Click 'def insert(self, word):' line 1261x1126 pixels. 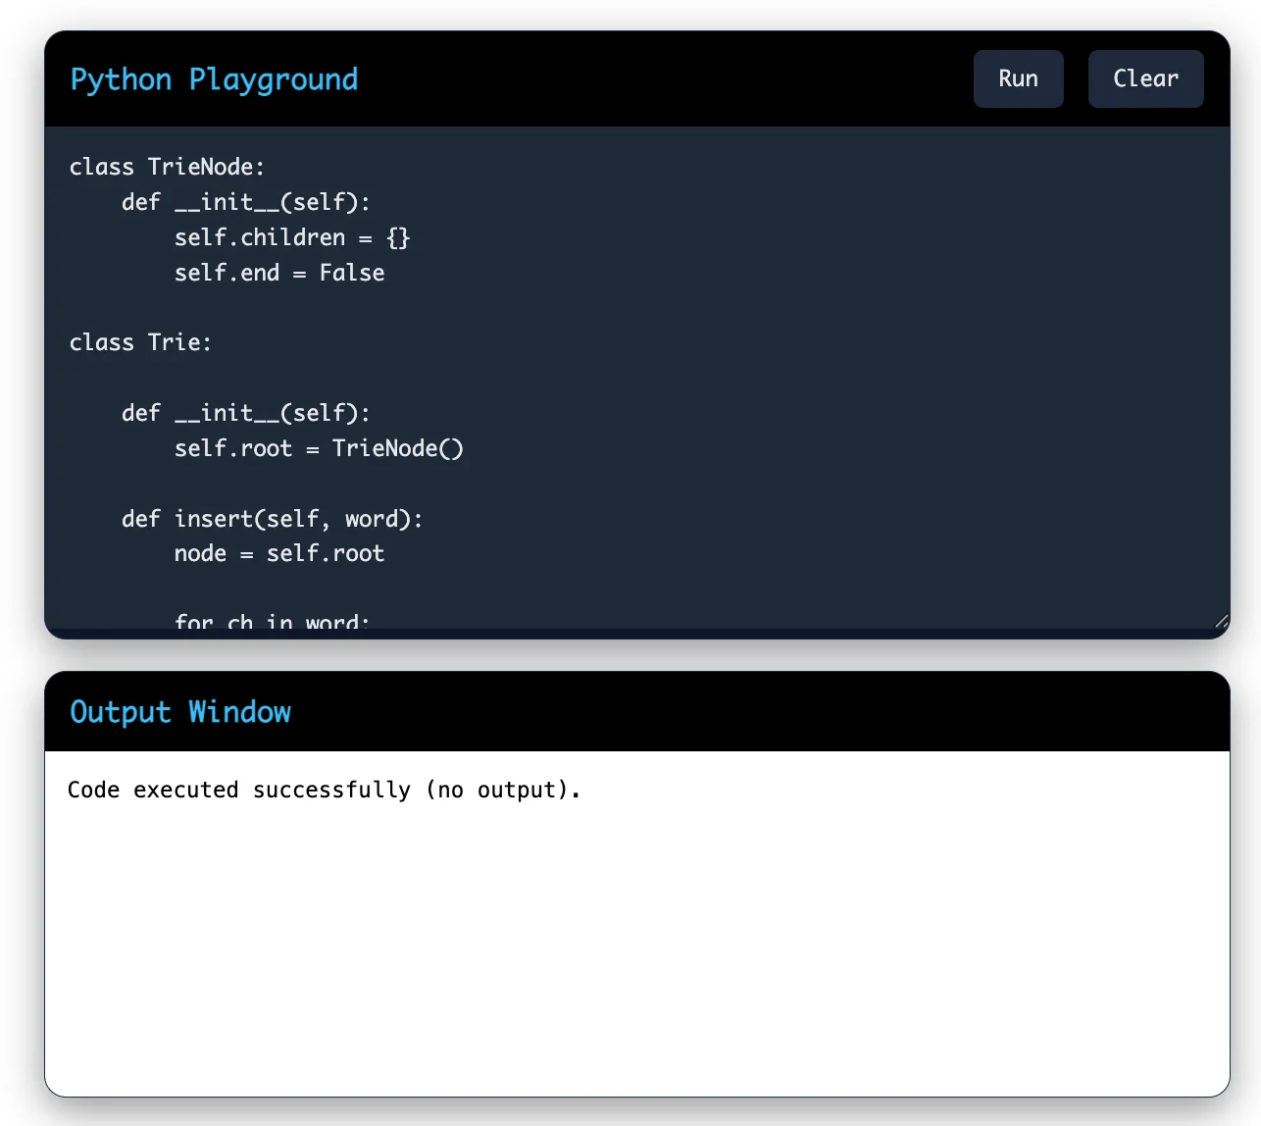coord(273,519)
